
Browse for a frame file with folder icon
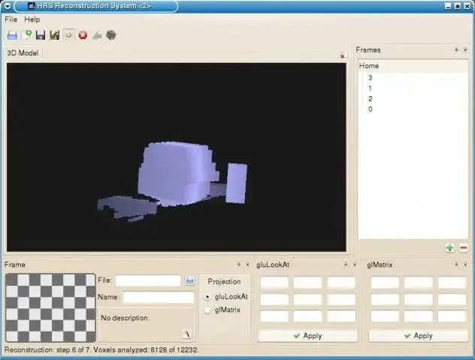click(x=190, y=280)
